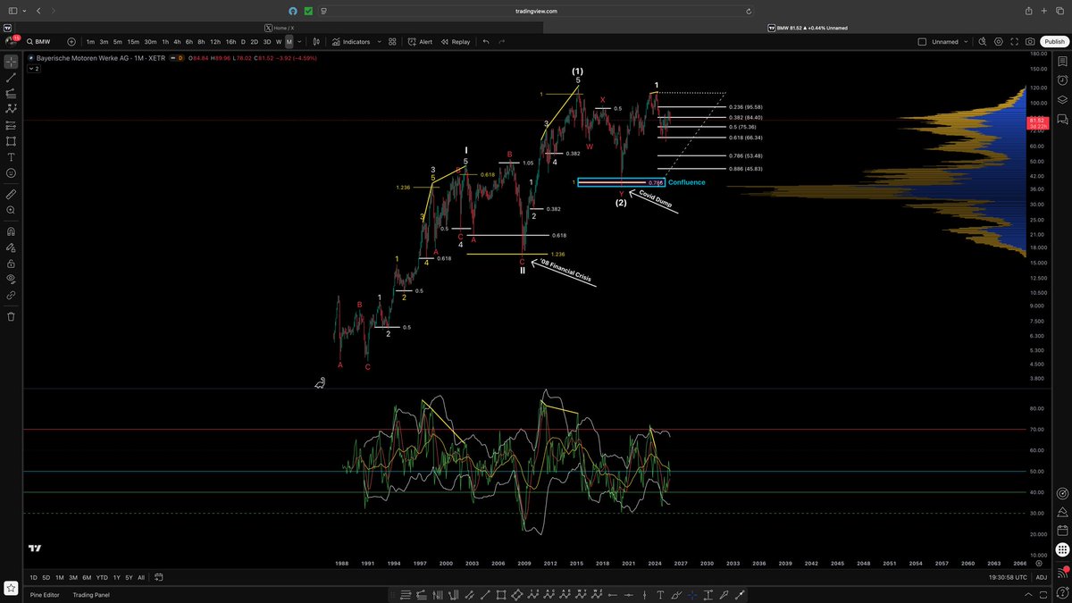Expand the Indicators favorites dropdown arrow
This screenshot has height=603, width=1072.
click(x=379, y=41)
